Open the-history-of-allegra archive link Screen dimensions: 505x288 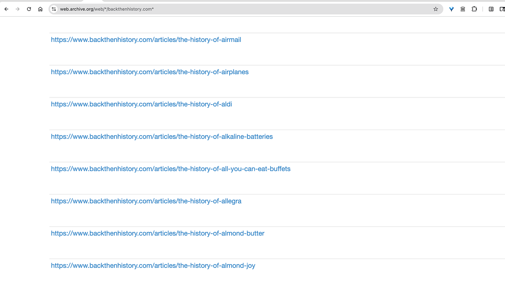pos(146,201)
